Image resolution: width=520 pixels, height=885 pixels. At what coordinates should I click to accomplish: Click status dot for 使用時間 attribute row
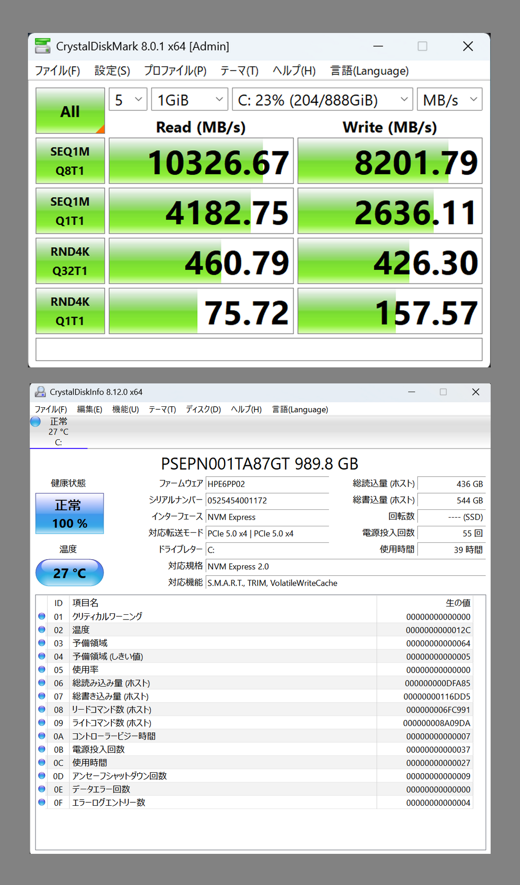click(42, 762)
